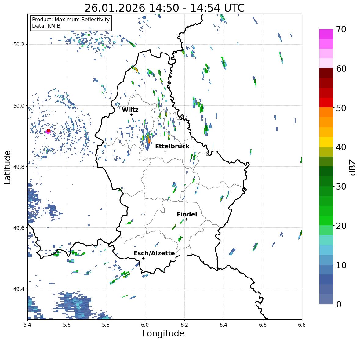Click the plus marker below Ettelbruck label

point(165,151)
